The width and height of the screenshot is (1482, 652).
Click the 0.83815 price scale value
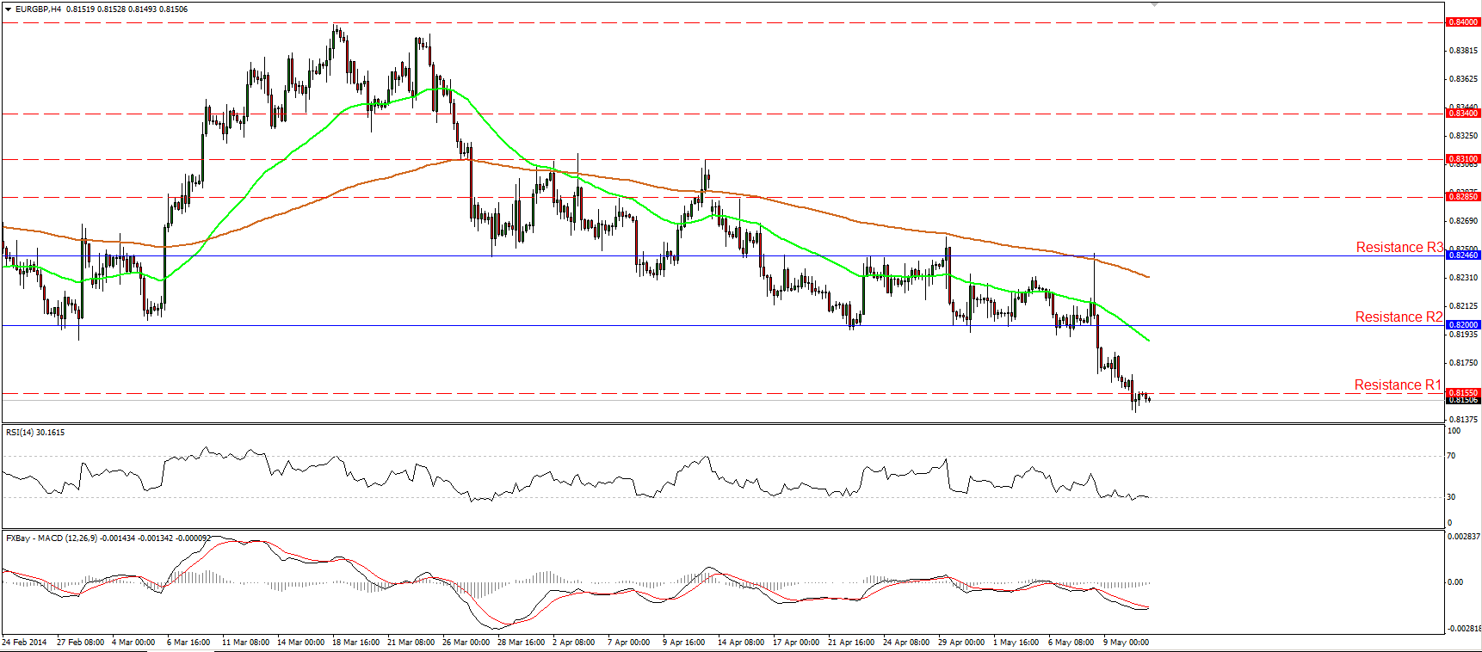click(1464, 51)
